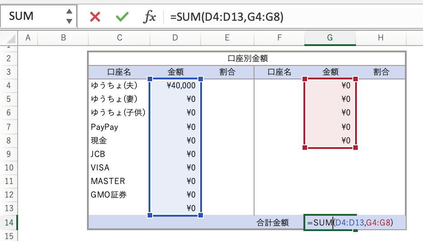Click top-left handle of blue range
This screenshot has height=241, width=423.
150,79
